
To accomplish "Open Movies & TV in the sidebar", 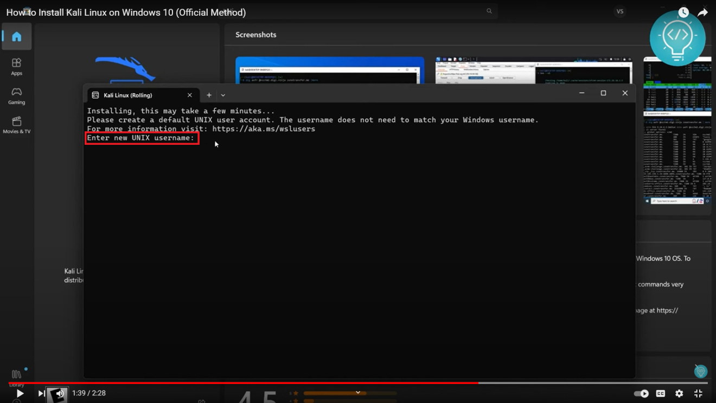I will 16,125.
